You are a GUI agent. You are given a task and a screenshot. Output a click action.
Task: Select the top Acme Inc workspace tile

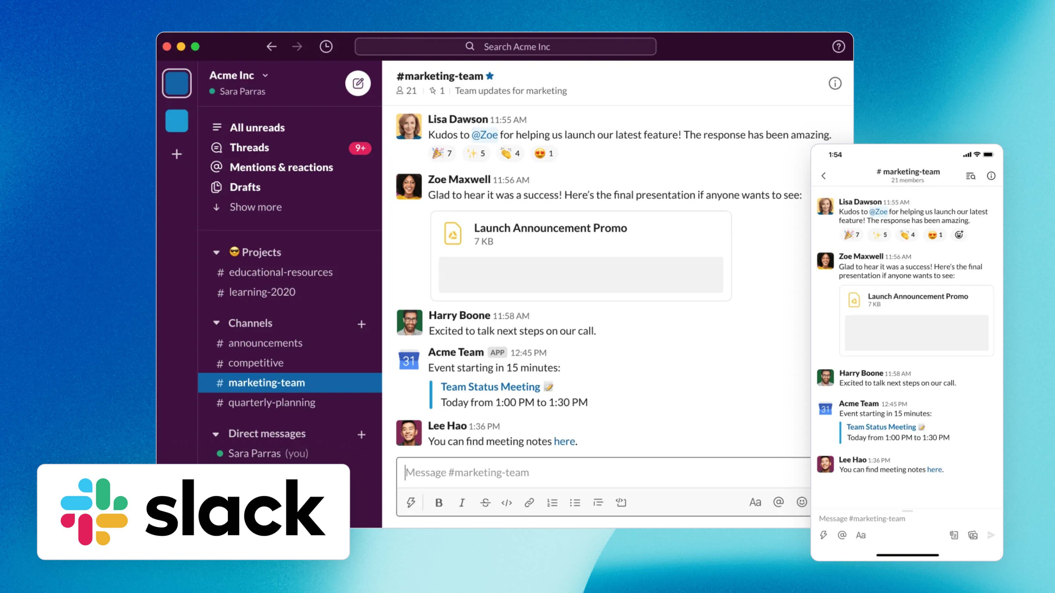point(176,83)
